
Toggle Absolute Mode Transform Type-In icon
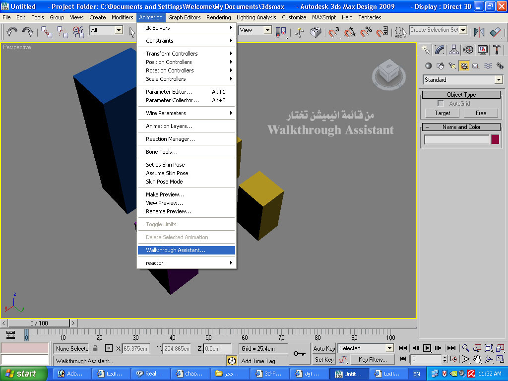click(109, 348)
